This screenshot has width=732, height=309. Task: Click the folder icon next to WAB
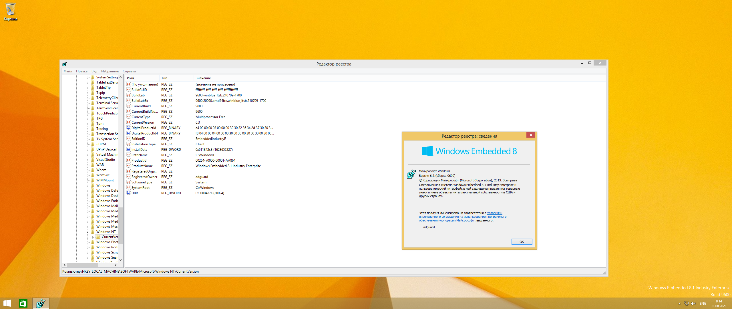coord(92,165)
